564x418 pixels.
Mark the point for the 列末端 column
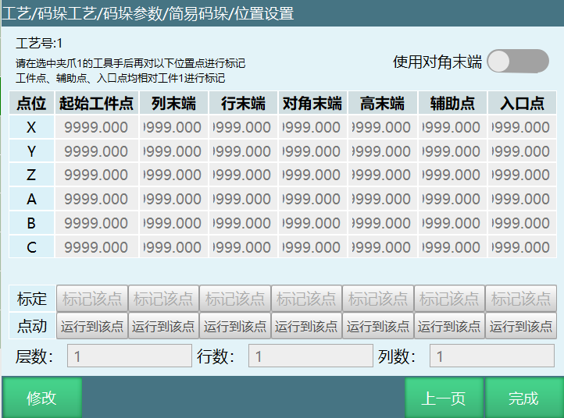click(x=163, y=299)
